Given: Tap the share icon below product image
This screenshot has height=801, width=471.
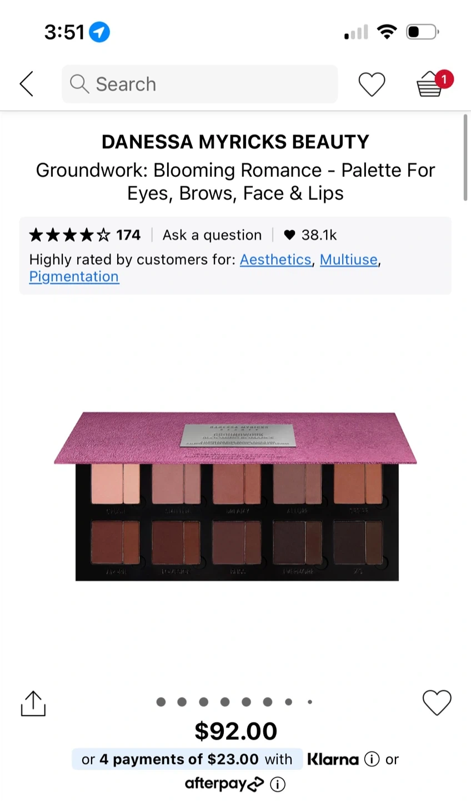Looking at the screenshot, I should click(33, 704).
